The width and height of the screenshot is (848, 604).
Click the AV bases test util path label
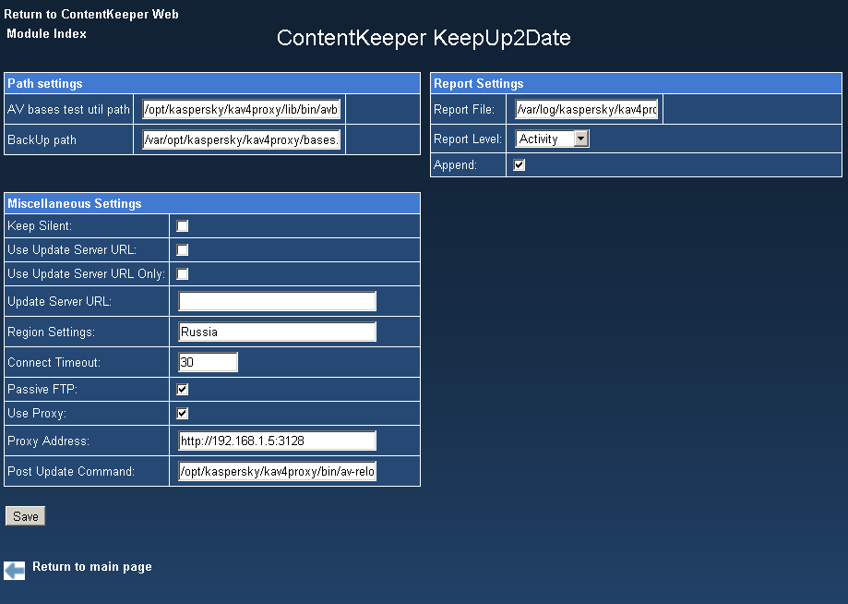pyautogui.click(x=68, y=109)
